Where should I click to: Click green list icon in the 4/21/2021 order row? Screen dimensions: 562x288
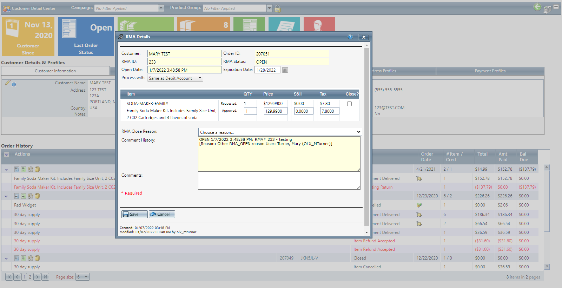coord(24,169)
